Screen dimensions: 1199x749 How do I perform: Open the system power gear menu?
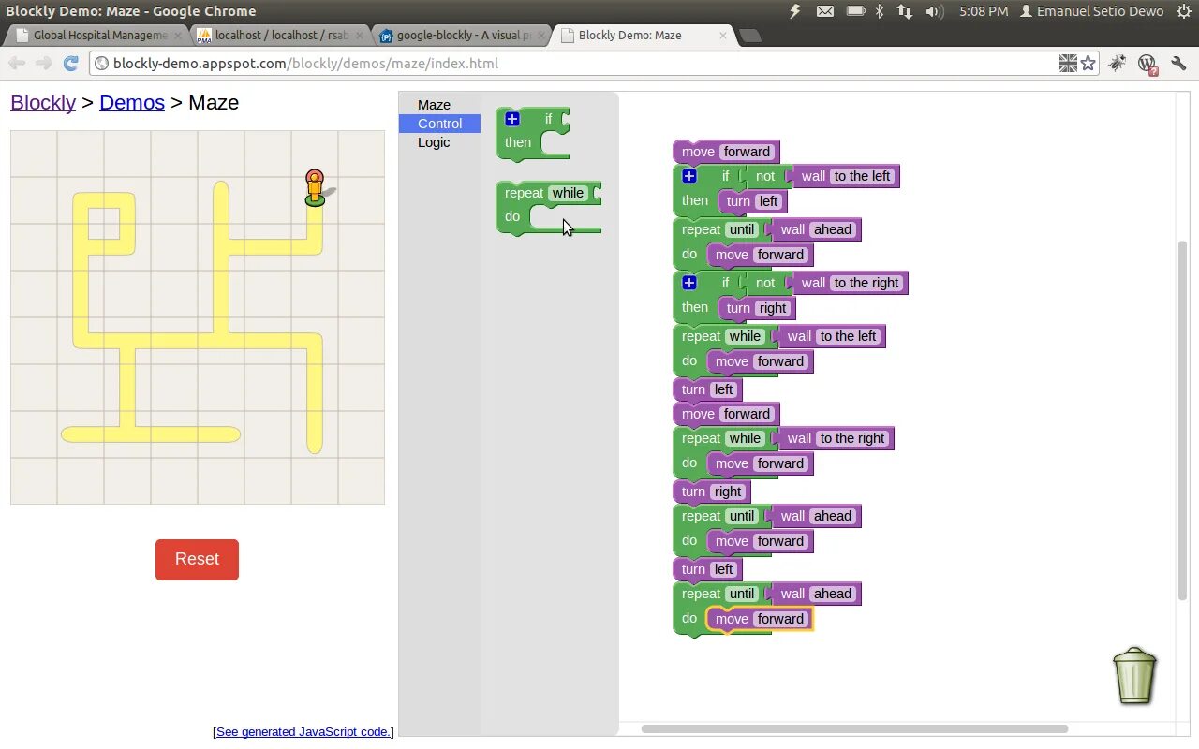[1183, 11]
